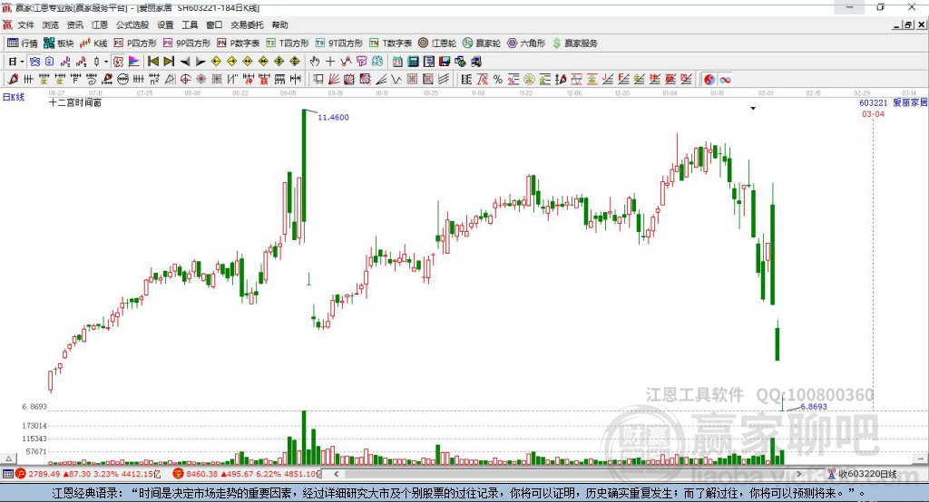Click the 沪 index badge in status bar
The width and height of the screenshot is (929, 502).
pos(21,474)
